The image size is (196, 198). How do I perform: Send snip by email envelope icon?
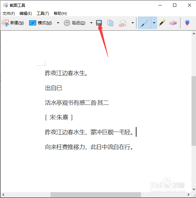coord(123,23)
